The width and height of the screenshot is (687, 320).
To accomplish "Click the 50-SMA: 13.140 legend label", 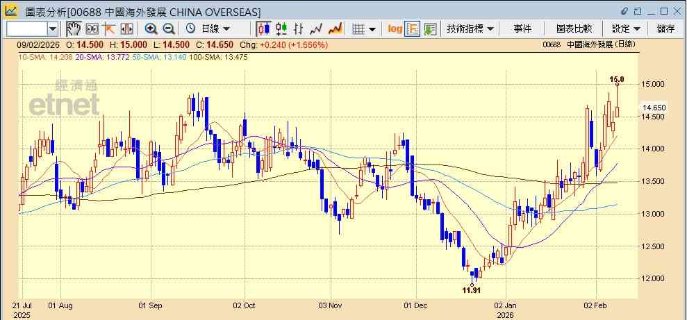I will tap(158, 57).
